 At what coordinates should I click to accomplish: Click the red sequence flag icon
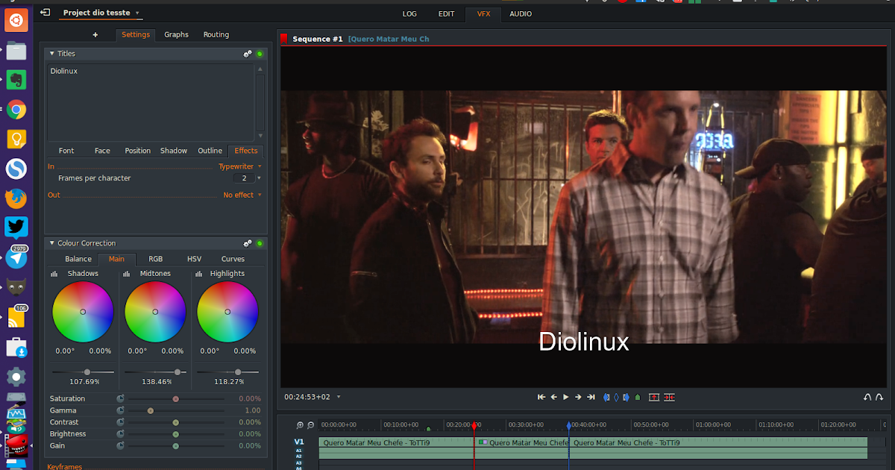[x=284, y=39]
